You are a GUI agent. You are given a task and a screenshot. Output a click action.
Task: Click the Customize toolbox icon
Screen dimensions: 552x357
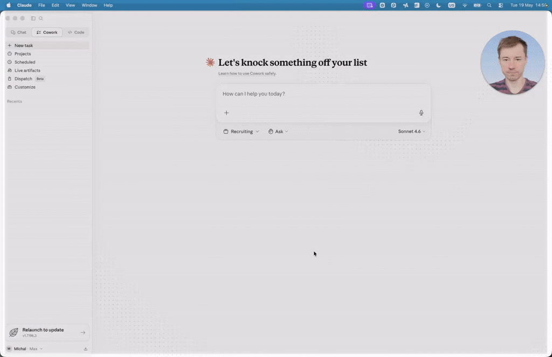click(x=10, y=87)
